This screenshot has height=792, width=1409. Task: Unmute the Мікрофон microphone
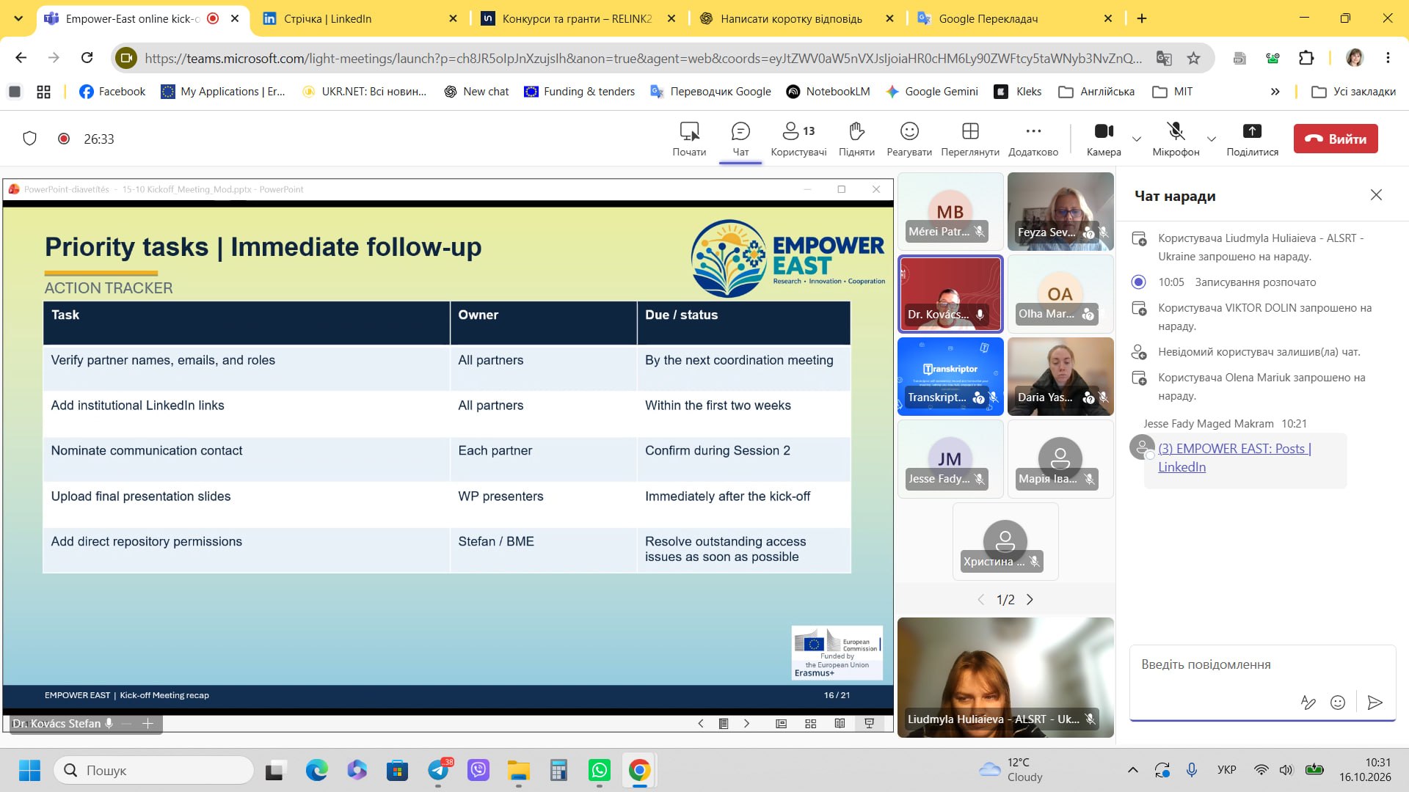pyautogui.click(x=1176, y=139)
